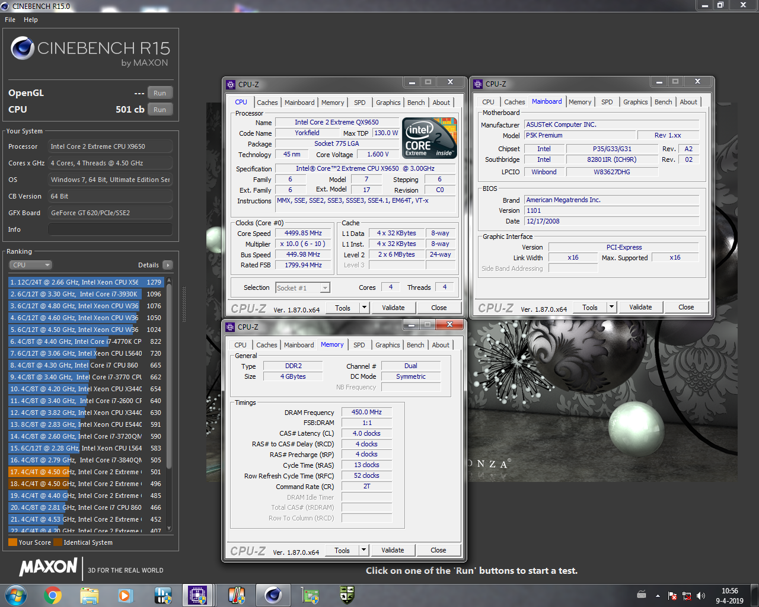
Task: Toggle the ranking Details arrow button
Action: [x=168, y=265]
